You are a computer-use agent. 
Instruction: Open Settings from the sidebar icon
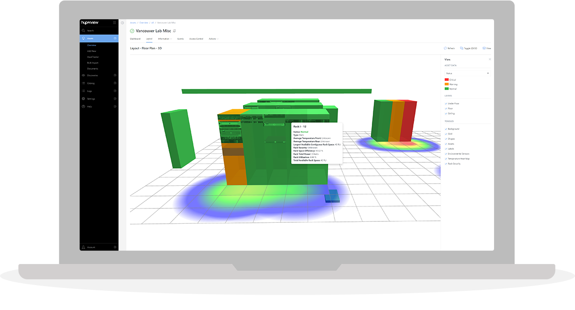pos(83,99)
